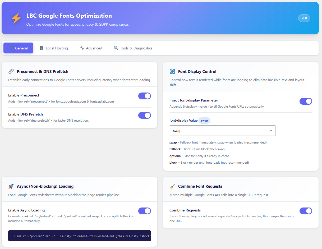Click the broom icon by Combine Font Requests
322x249 pixels.
172,186
